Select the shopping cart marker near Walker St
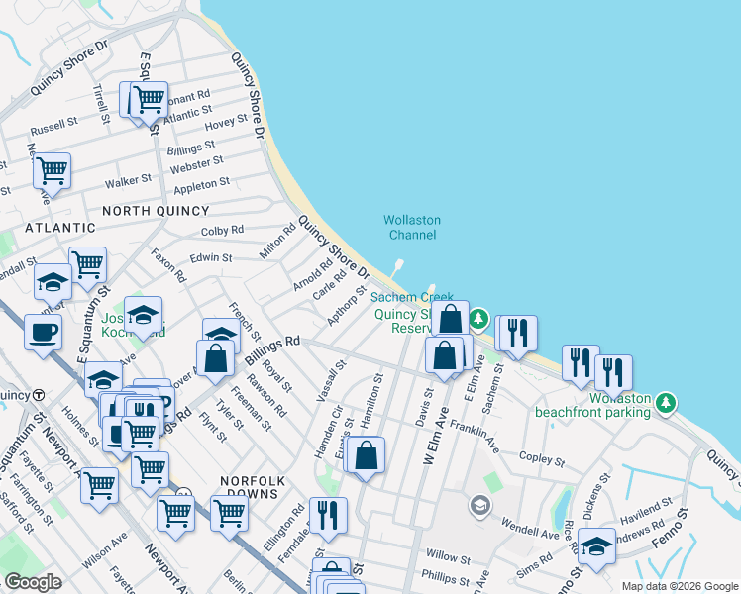 click(52, 171)
